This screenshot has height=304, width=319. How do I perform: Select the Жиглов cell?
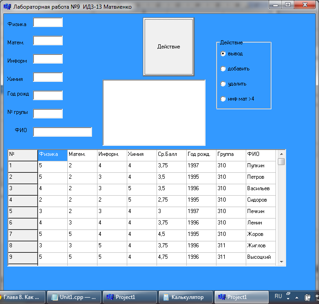click(260, 247)
